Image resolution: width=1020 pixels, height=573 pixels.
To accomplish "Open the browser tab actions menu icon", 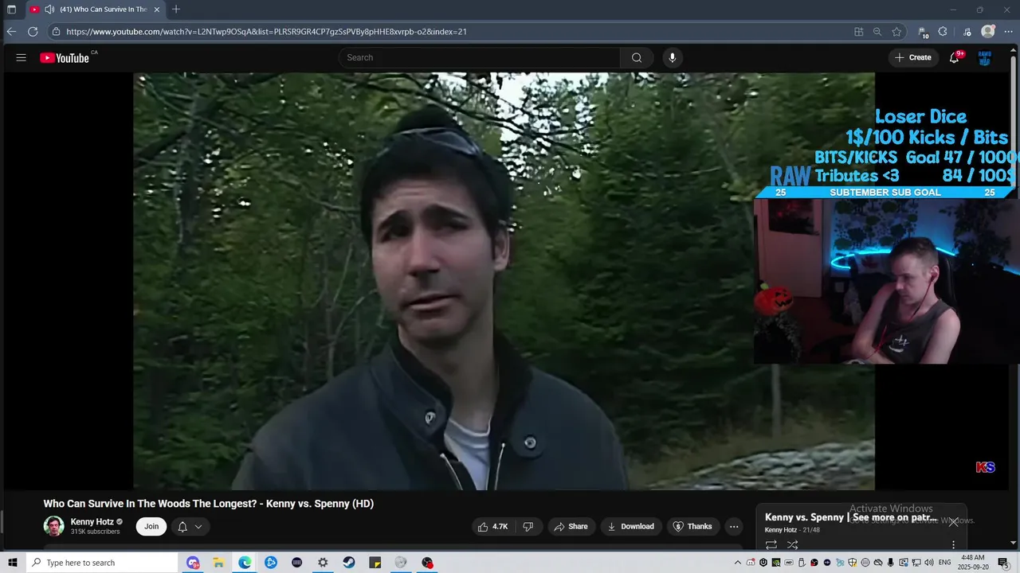I will (x=11, y=10).
